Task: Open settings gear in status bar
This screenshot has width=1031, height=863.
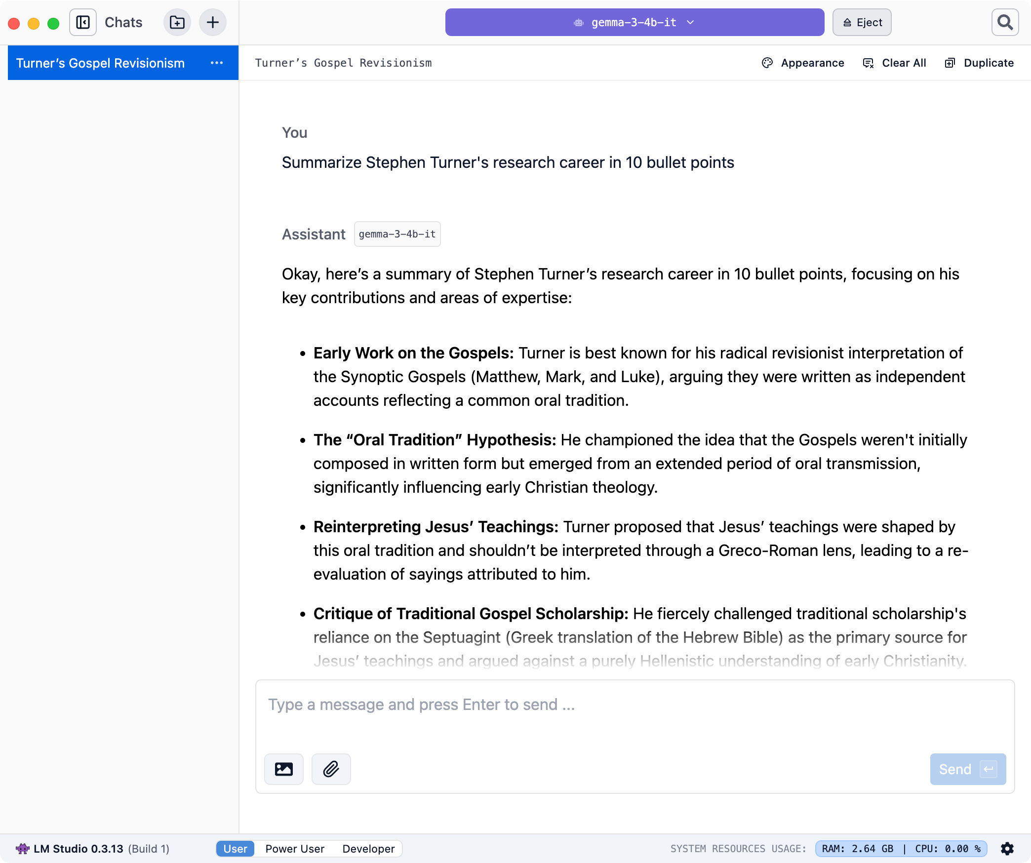Action: (x=1007, y=849)
